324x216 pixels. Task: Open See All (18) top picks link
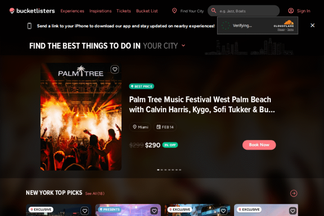tap(95, 194)
